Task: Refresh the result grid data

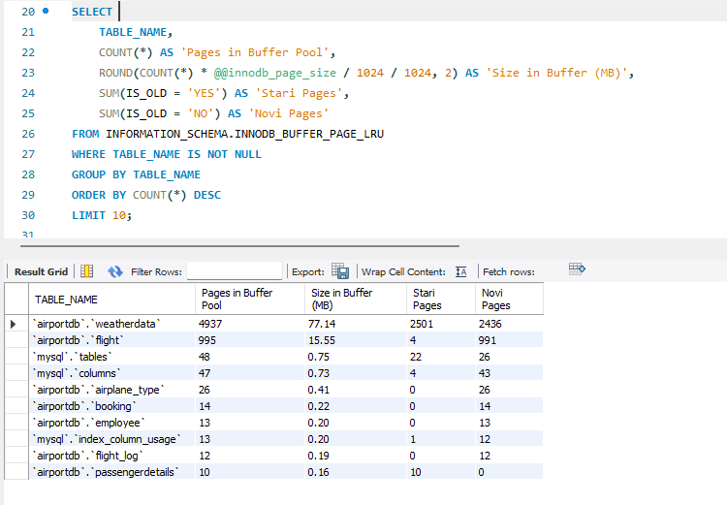Action: [x=115, y=271]
